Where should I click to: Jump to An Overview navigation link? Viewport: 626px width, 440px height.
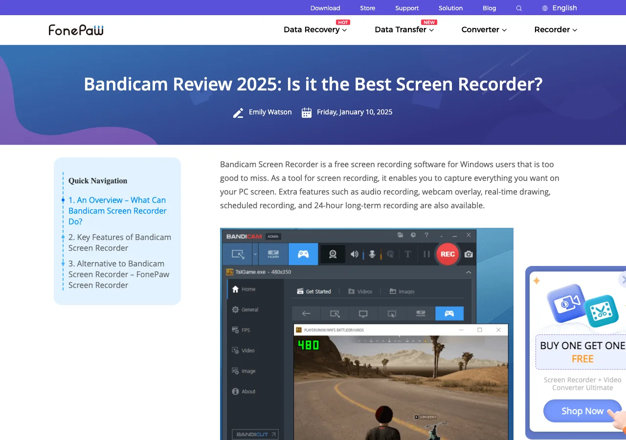(117, 211)
